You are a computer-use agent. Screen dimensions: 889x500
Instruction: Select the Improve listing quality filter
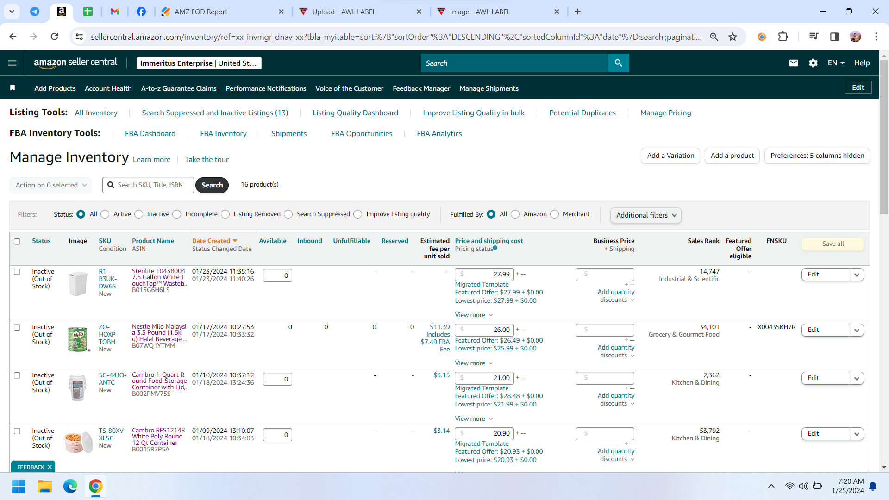pos(358,214)
